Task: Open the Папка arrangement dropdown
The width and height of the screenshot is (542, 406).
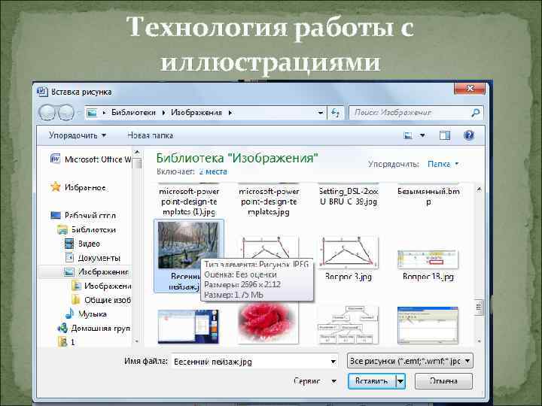Action: 443,164
